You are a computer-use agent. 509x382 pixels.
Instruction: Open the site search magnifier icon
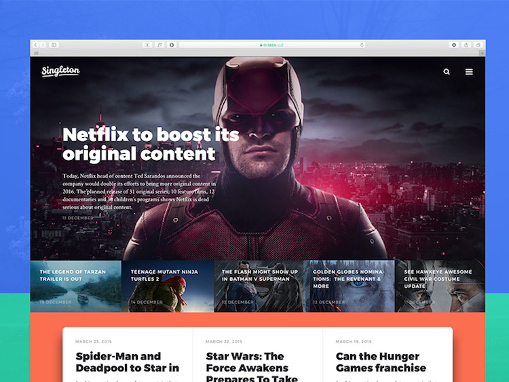[447, 72]
